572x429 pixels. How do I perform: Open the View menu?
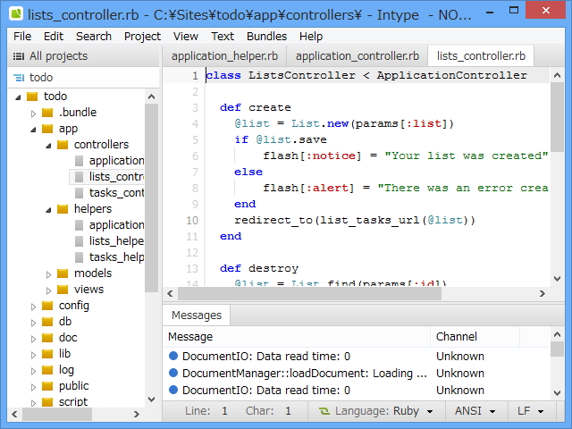(x=186, y=37)
